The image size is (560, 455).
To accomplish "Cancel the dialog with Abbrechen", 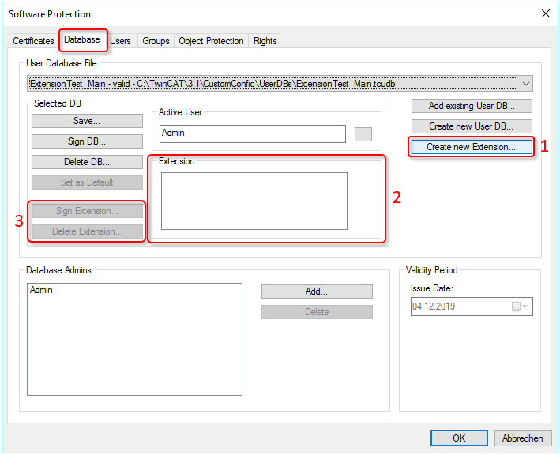I will (523, 438).
